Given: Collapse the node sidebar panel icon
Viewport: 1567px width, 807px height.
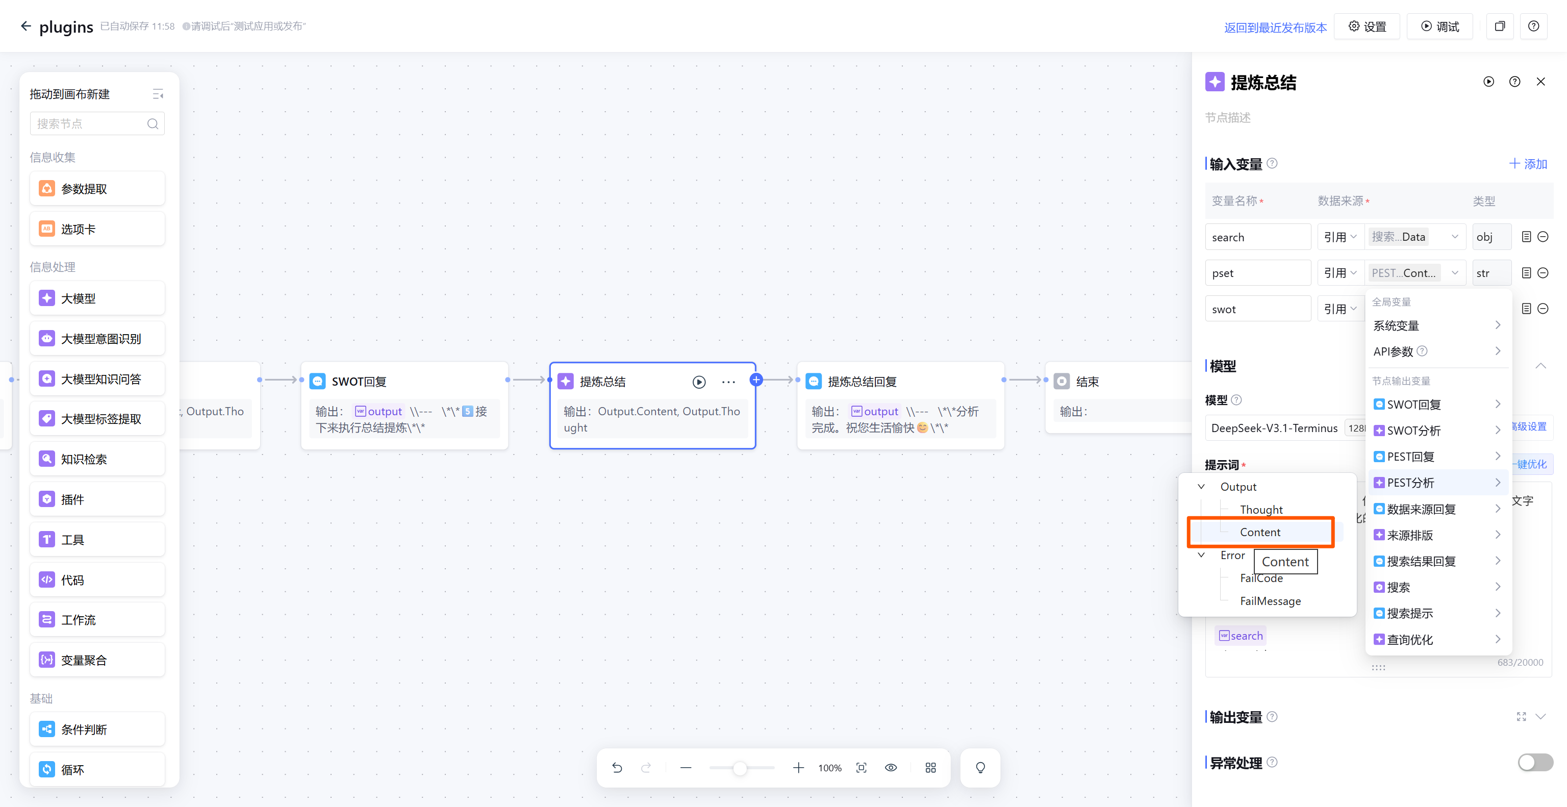Looking at the screenshot, I should tap(158, 94).
